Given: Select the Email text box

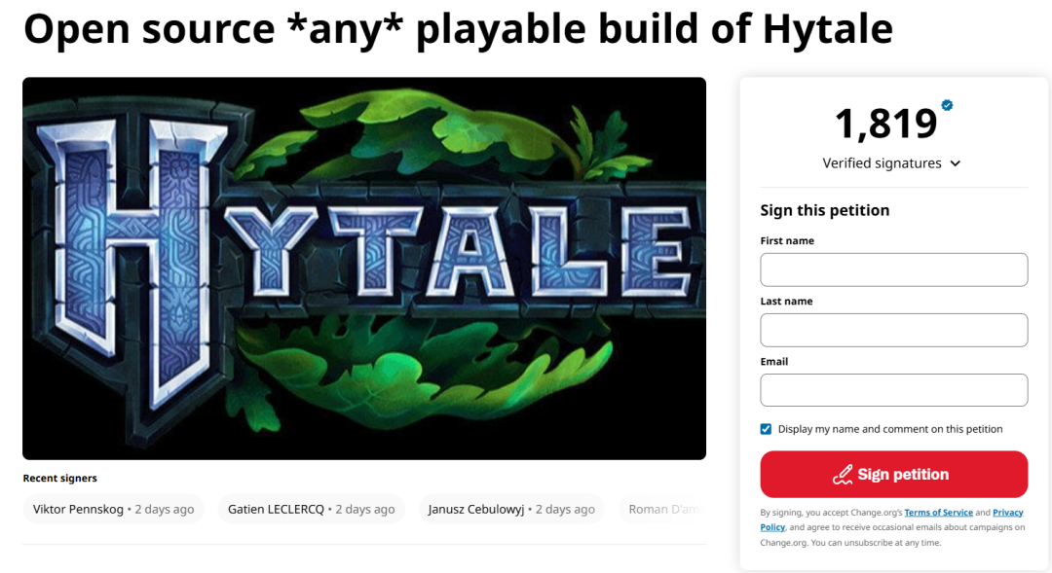Looking at the screenshot, I should tap(893, 390).
